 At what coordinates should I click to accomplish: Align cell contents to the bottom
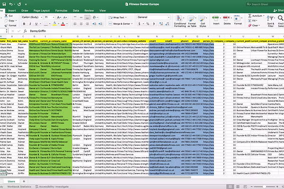pyautogui.click(x=87, y=17)
